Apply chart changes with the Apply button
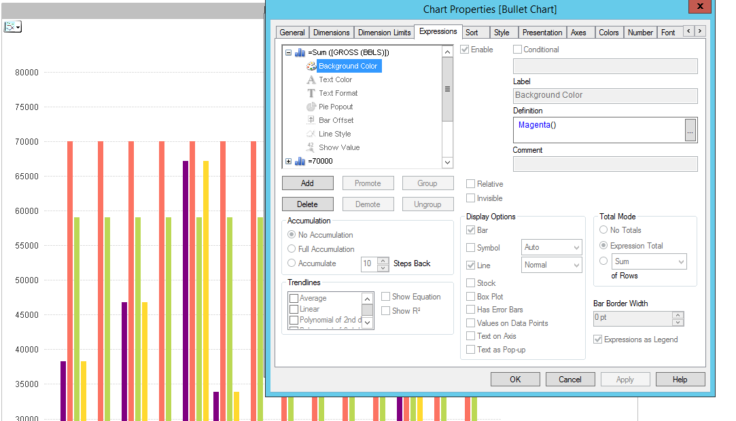Screen dimensions: 736x421 click(x=625, y=379)
